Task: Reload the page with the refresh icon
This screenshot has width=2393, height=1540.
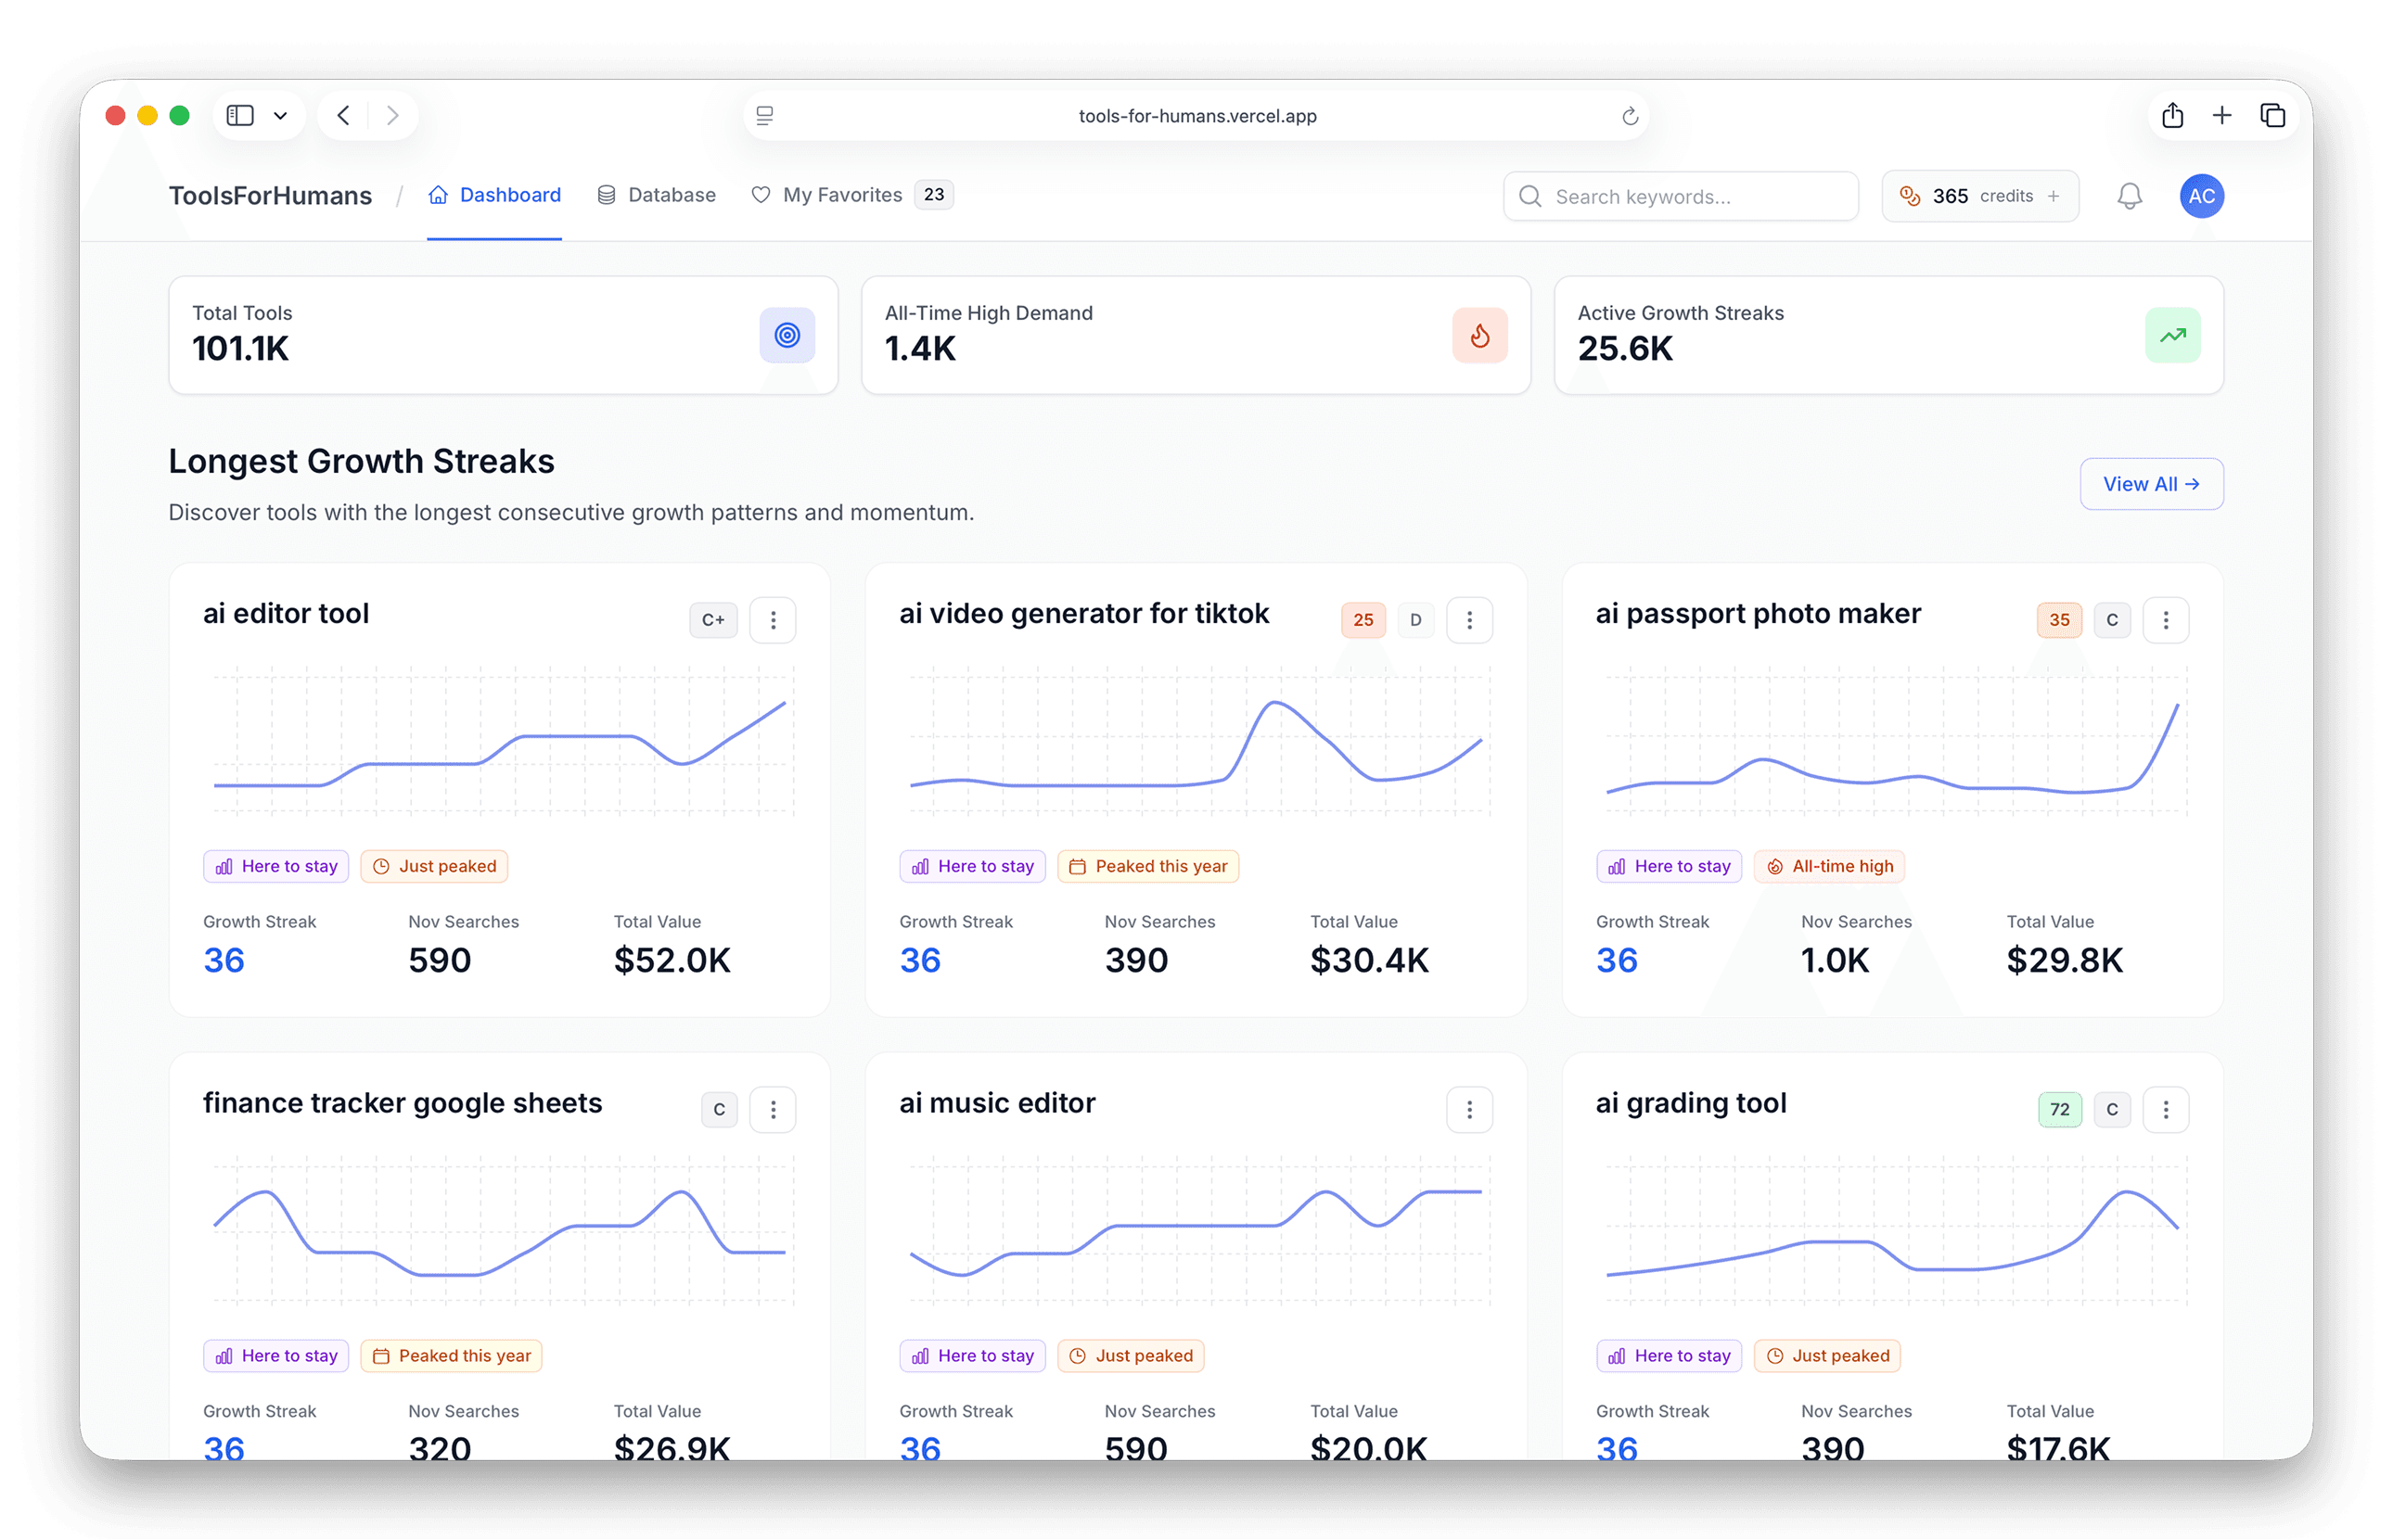Action: (x=1630, y=116)
